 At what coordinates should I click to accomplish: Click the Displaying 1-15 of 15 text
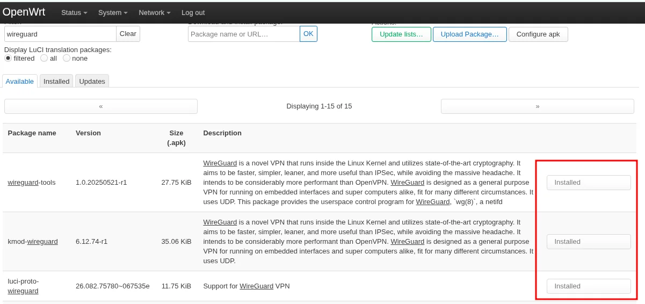(x=319, y=106)
